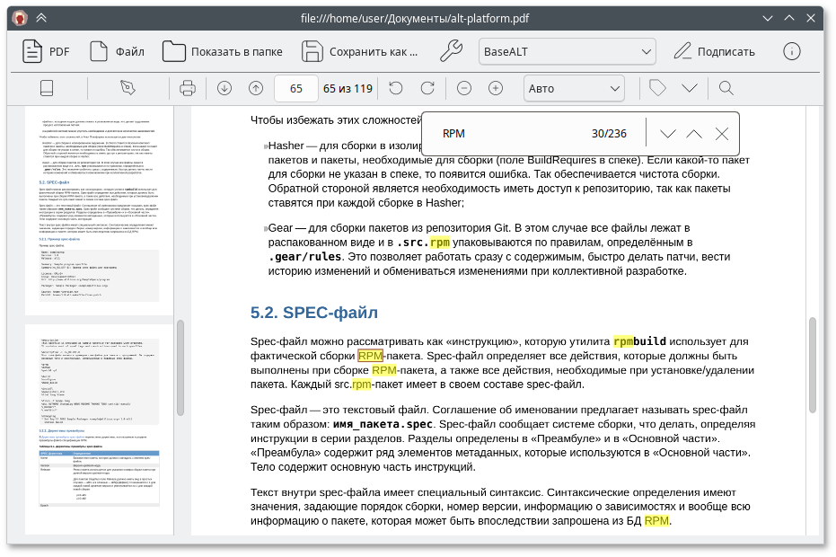Open the Файл menu

[117, 51]
